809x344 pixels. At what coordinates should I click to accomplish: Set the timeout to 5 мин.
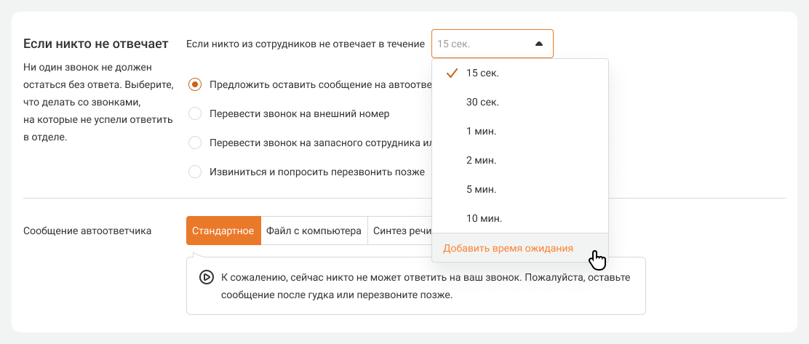point(481,189)
